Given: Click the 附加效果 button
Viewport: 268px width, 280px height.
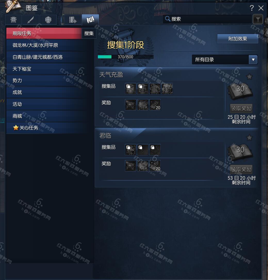Looking at the screenshot, I should point(238,39).
